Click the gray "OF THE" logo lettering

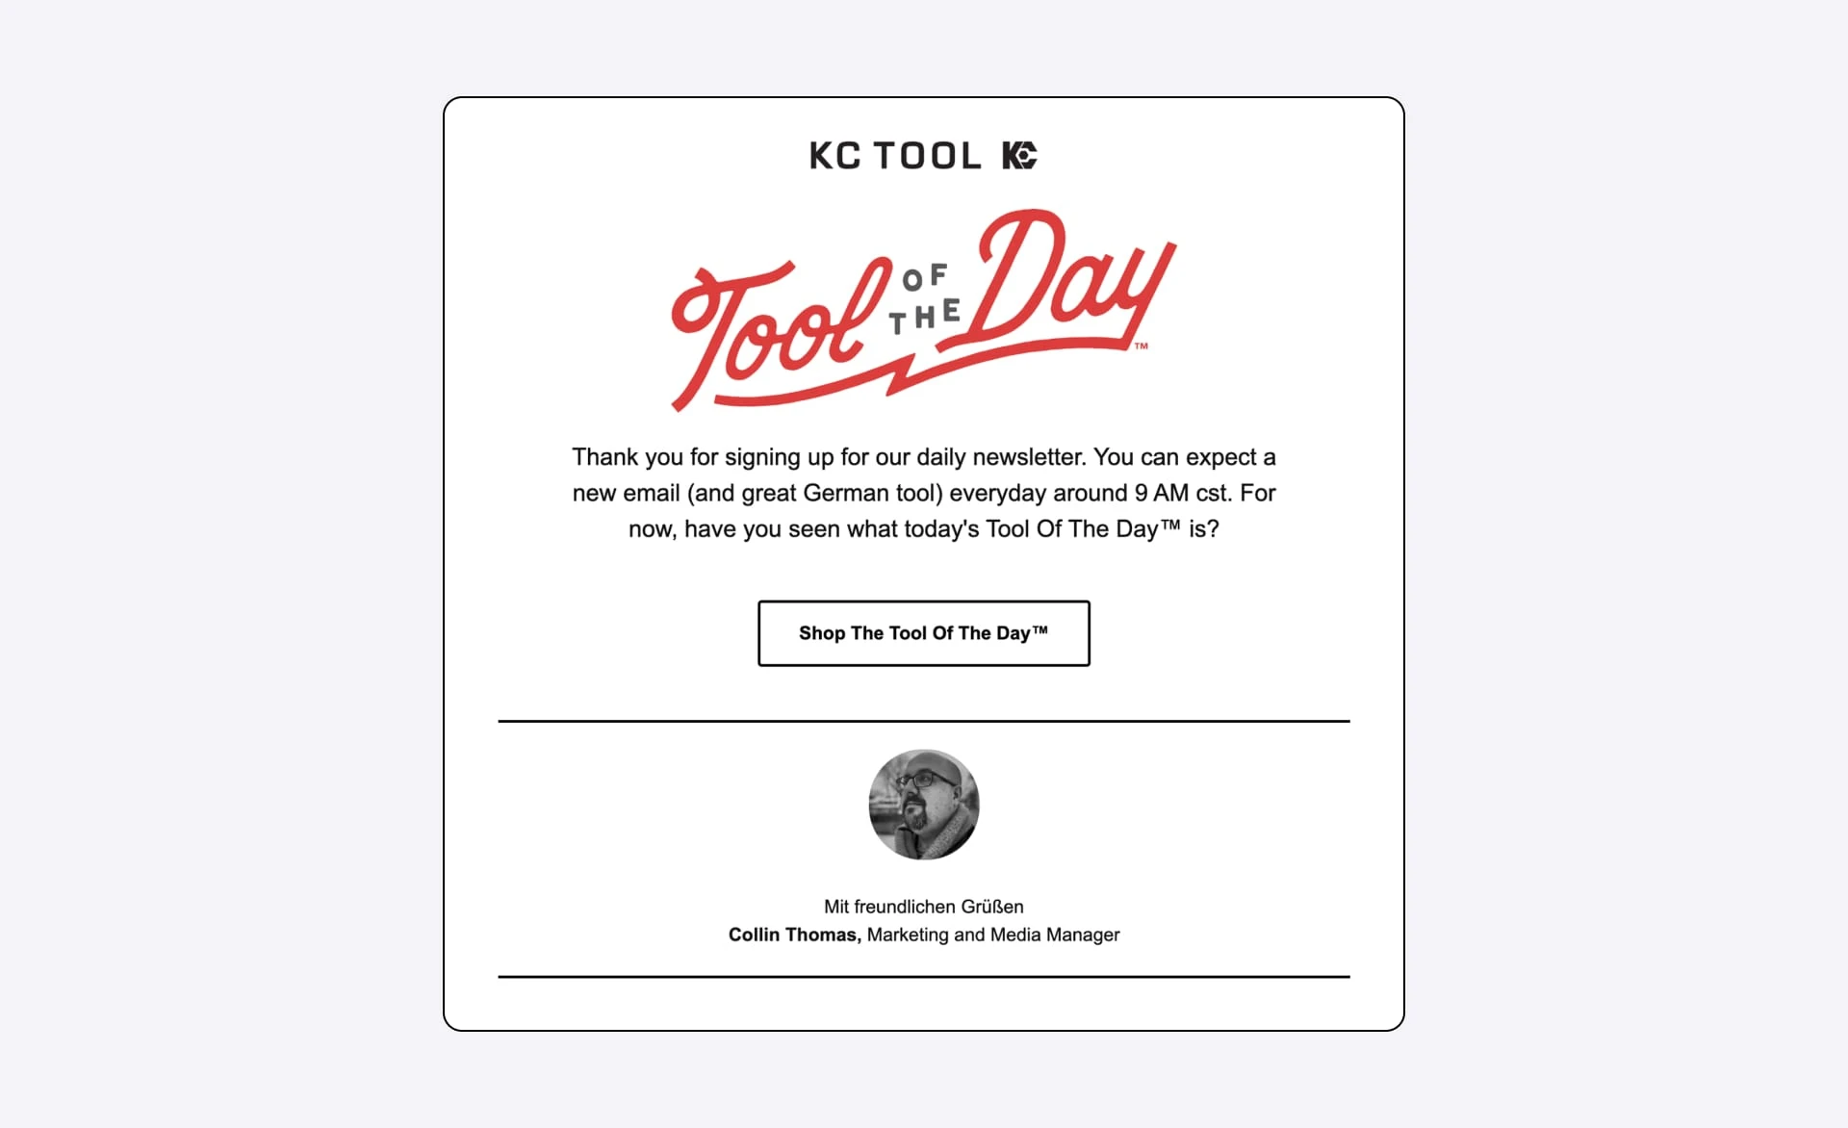[x=925, y=298]
